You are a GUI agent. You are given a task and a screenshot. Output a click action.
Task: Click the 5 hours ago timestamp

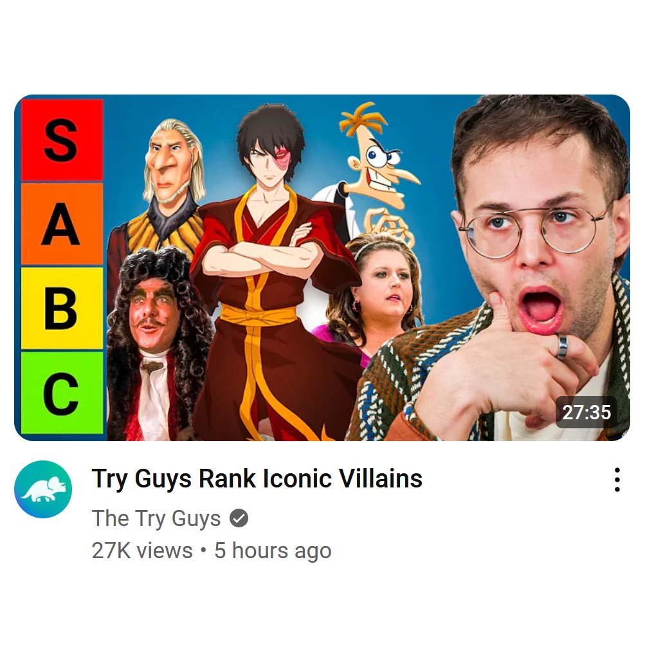tap(273, 550)
